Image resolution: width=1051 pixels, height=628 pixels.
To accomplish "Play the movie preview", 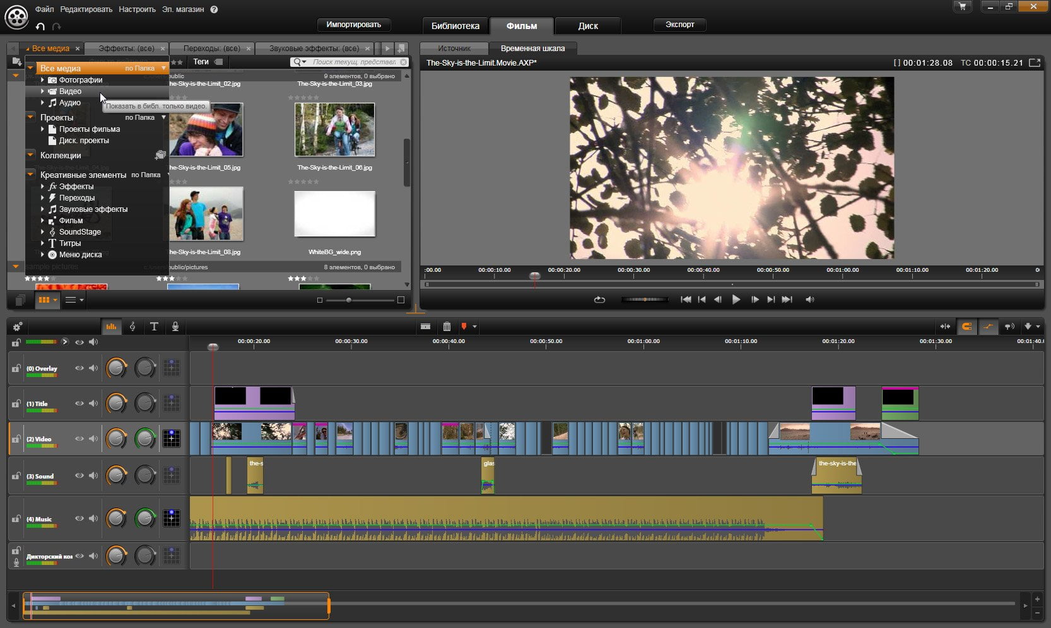I will tap(736, 299).
